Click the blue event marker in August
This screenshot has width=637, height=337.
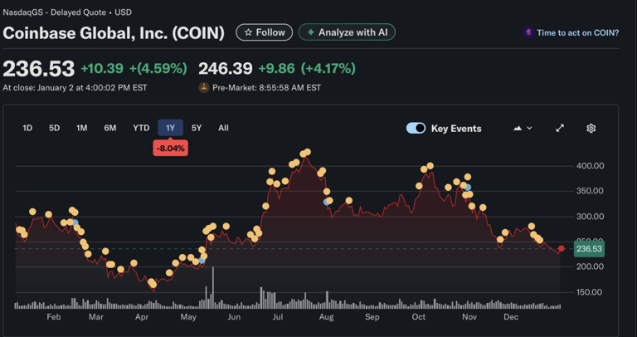point(327,202)
